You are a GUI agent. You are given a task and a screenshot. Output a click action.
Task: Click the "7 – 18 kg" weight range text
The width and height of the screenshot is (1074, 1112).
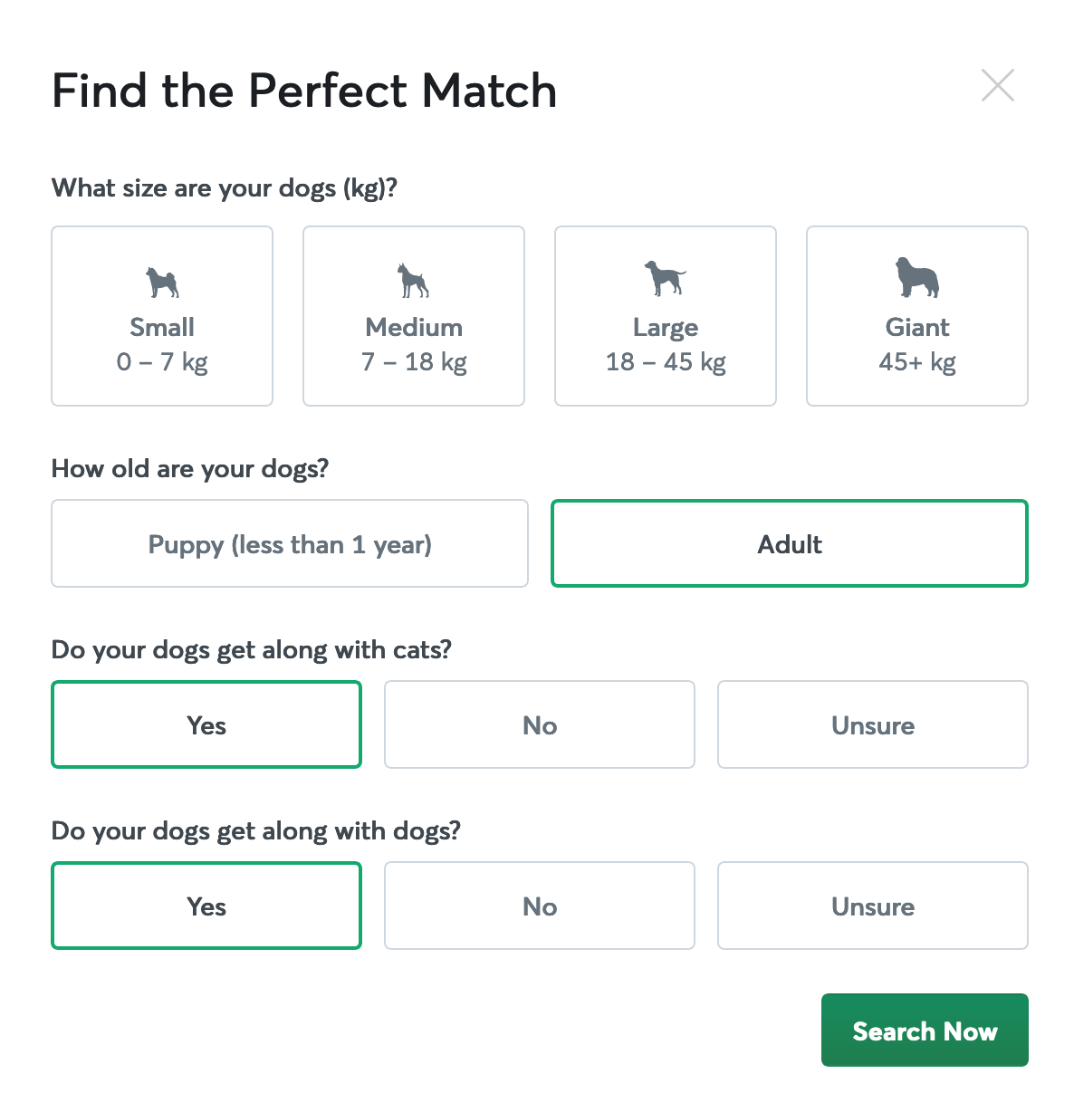coord(414,362)
